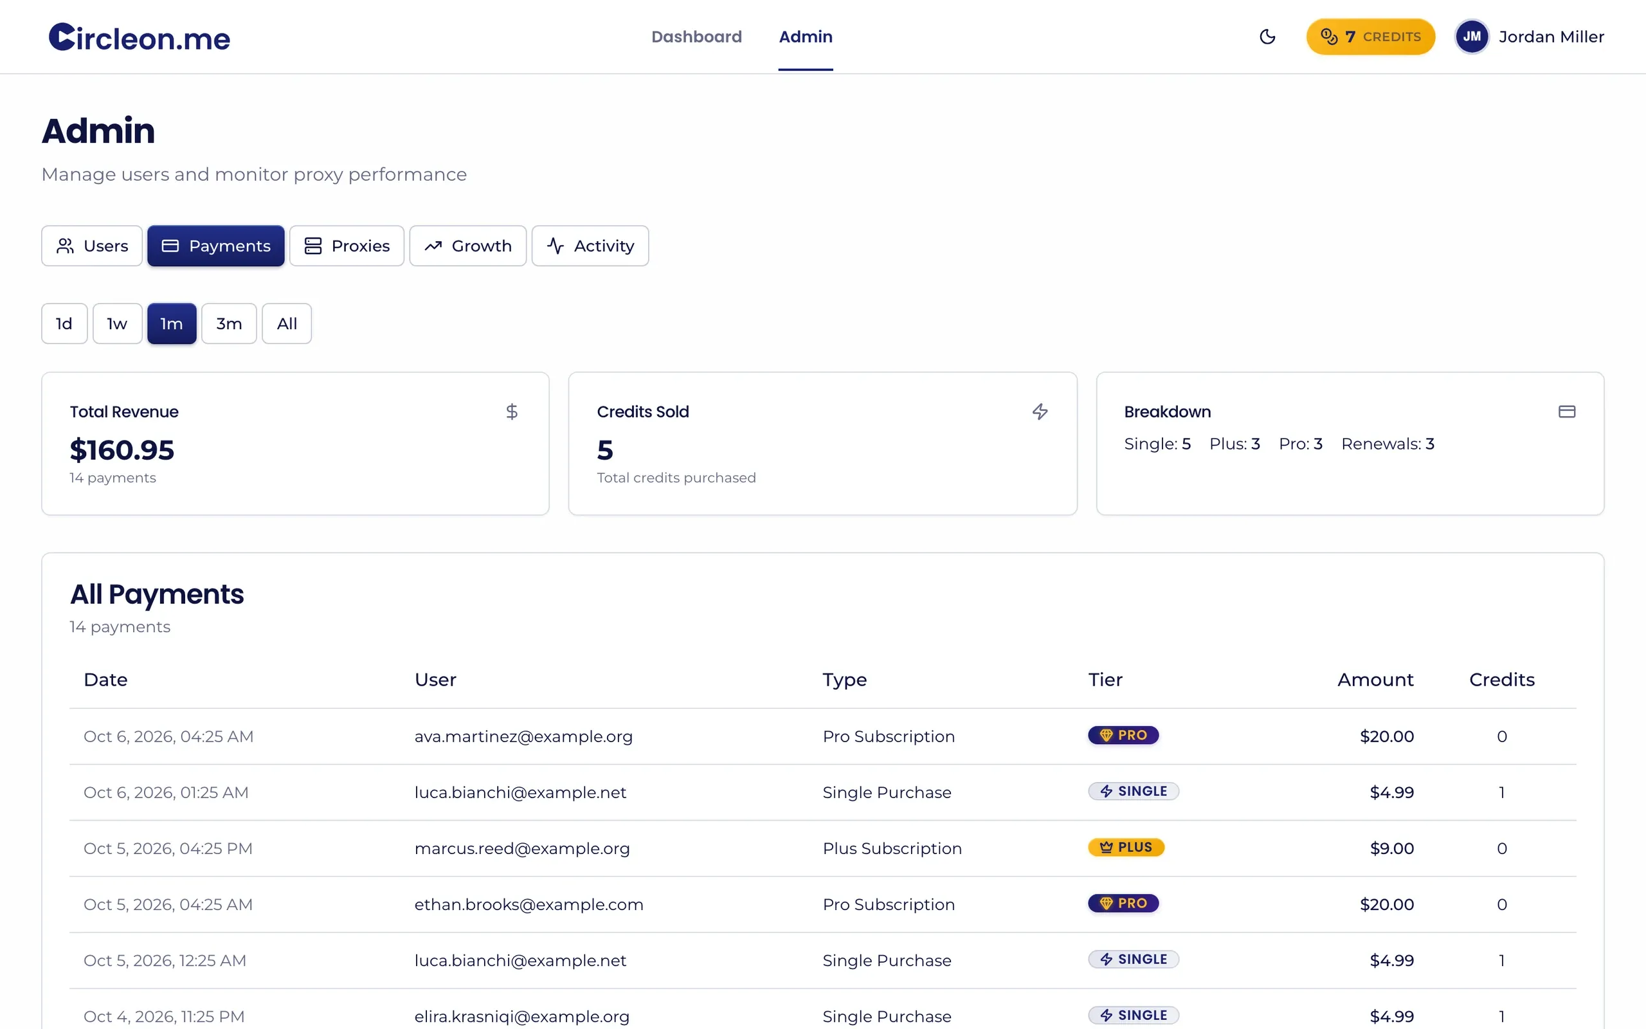Viewport: 1646px width, 1029px height.
Task: Select the 1m time range
Action: pyautogui.click(x=172, y=323)
